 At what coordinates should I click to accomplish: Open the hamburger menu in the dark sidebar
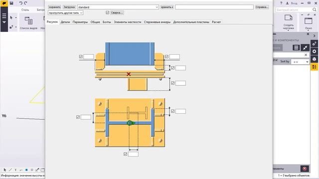click(4, 15)
